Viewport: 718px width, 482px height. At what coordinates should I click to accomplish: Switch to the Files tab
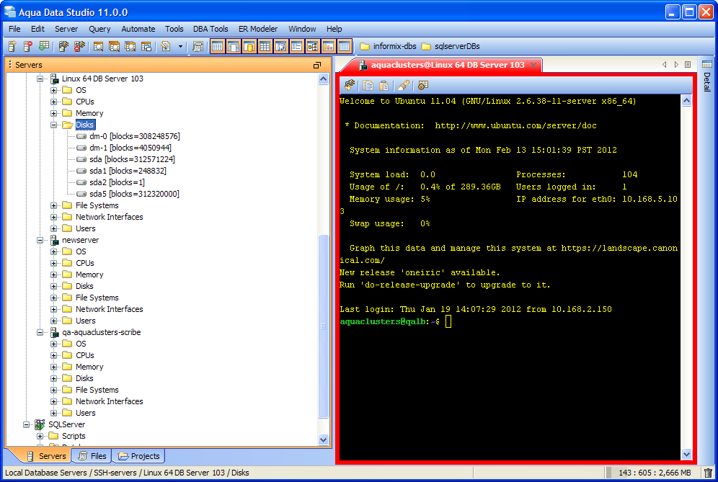pos(92,456)
